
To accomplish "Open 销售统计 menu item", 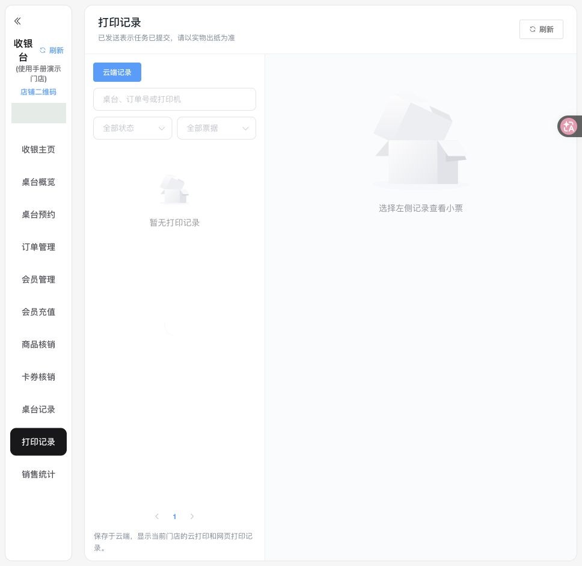I will tap(38, 474).
